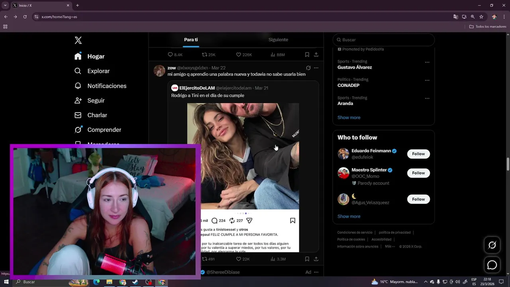Share the top post with 68M views
510x287 pixels.
pyautogui.click(x=316, y=55)
